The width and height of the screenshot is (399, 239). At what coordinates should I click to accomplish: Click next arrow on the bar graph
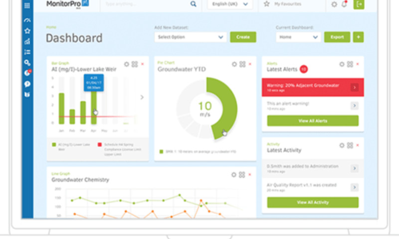point(142,97)
